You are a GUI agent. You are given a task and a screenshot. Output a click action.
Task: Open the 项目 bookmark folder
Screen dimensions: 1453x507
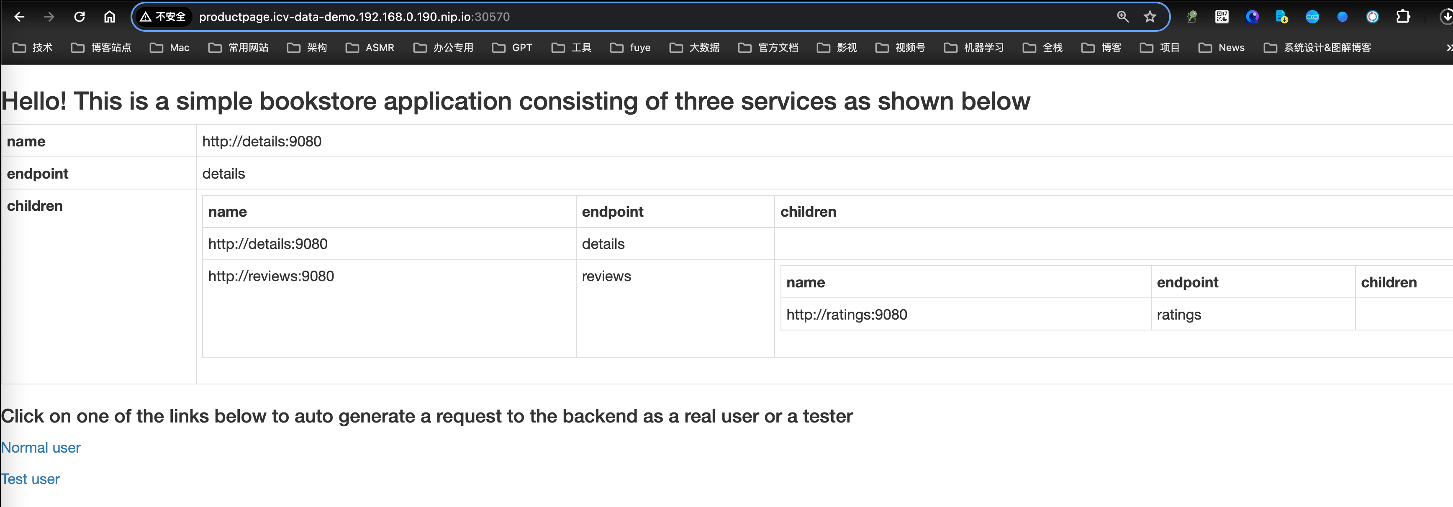[1160, 48]
